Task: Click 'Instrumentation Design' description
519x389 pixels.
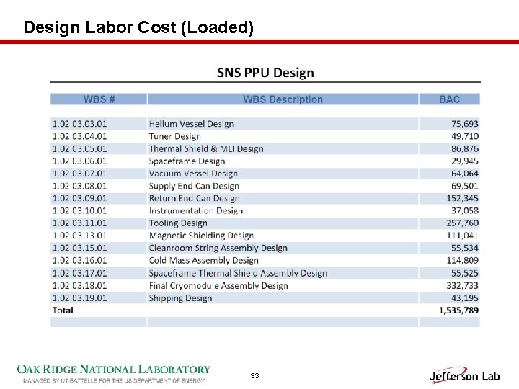Action: click(x=196, y=211)
